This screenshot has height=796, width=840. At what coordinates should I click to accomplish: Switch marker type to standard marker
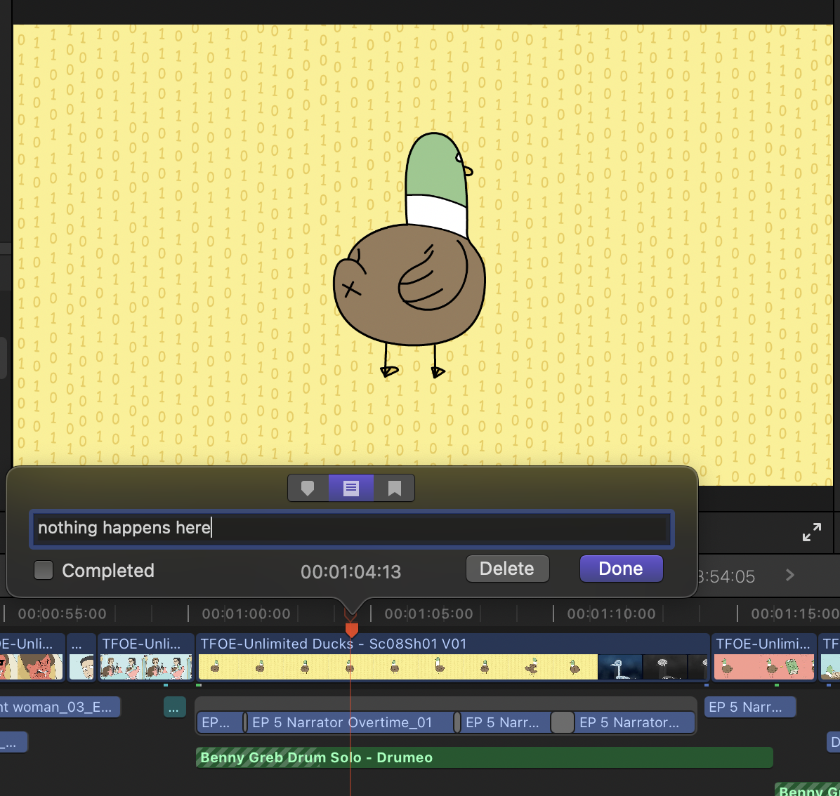click(308, 489)
